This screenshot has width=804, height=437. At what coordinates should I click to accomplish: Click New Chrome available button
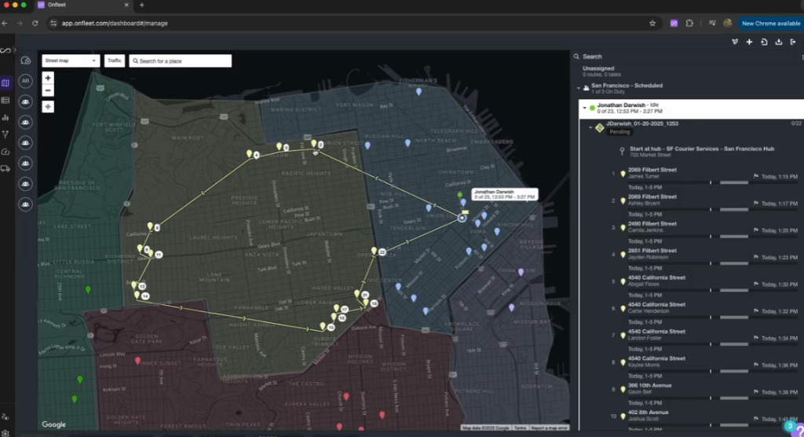tap(771, 23)
